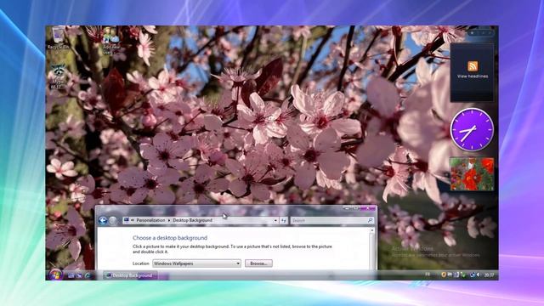Click the greyed forward arrow button

[113, 220]
